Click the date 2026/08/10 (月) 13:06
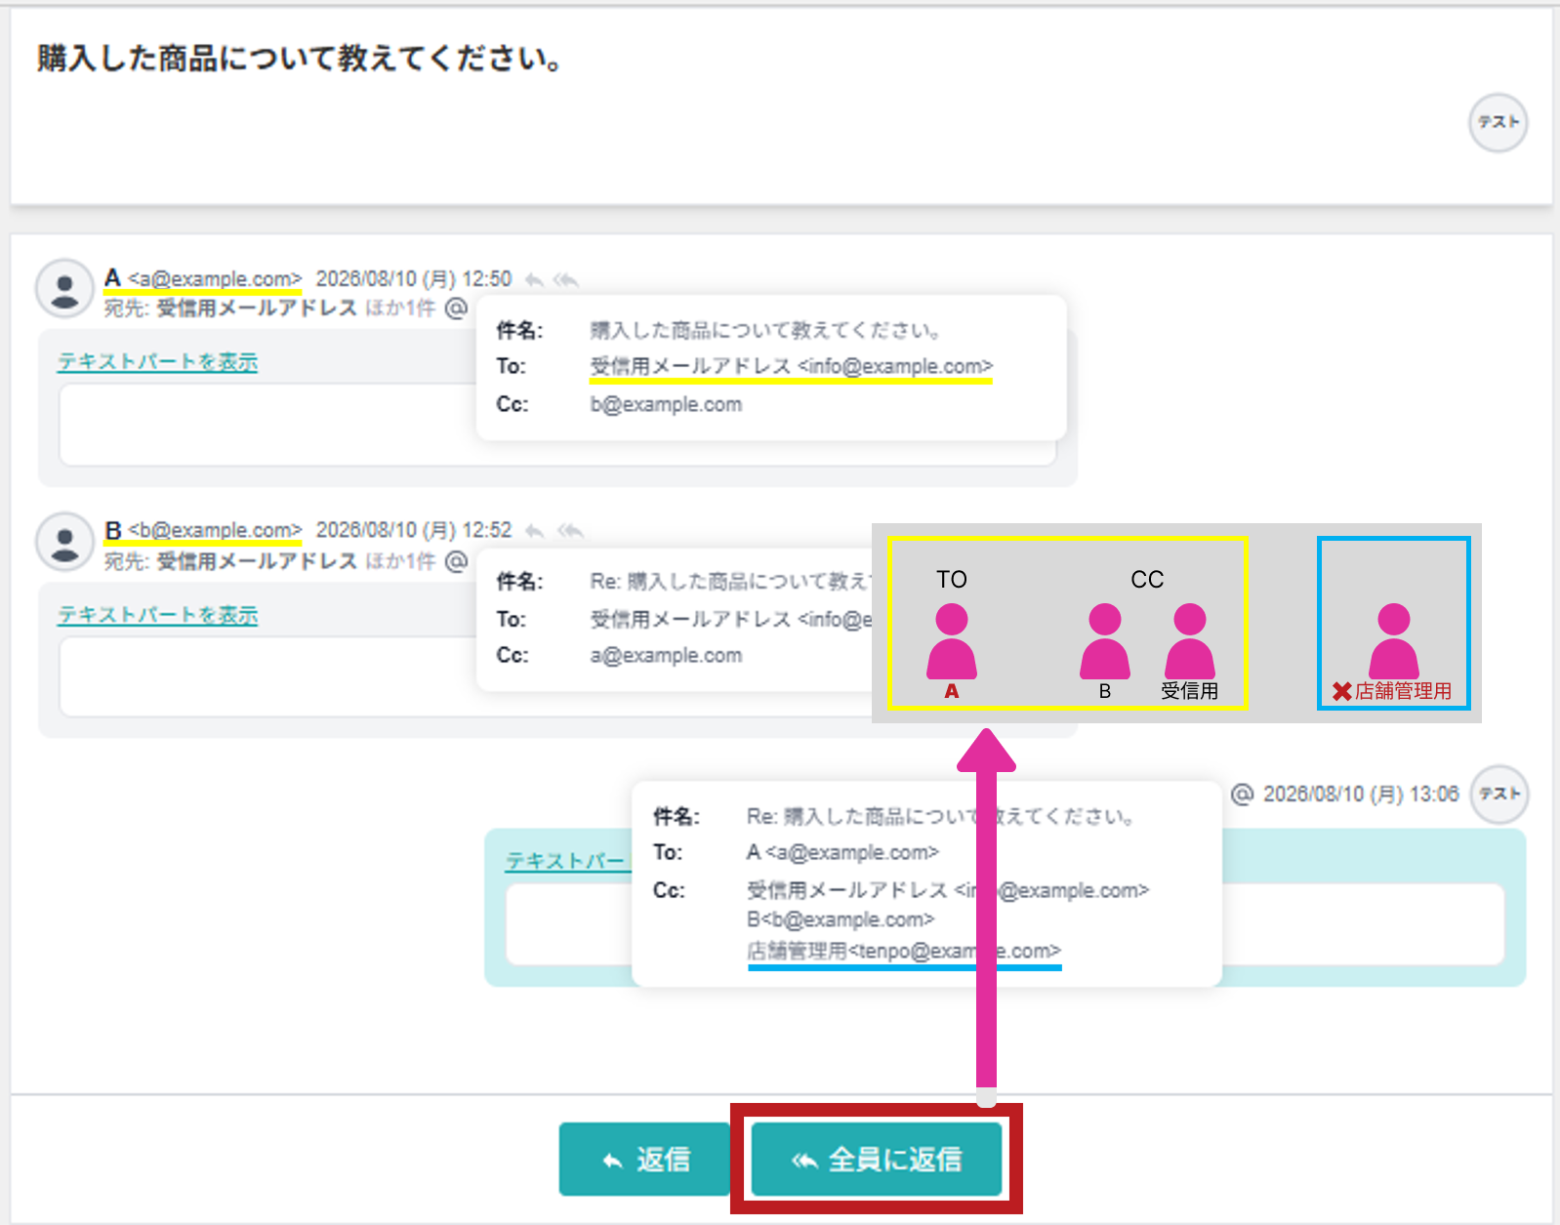This screenshot has width=1560, height=1225. point(1361,794)
